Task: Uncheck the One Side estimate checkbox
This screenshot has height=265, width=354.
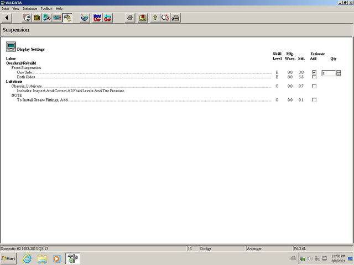Action: click(314, 72)
